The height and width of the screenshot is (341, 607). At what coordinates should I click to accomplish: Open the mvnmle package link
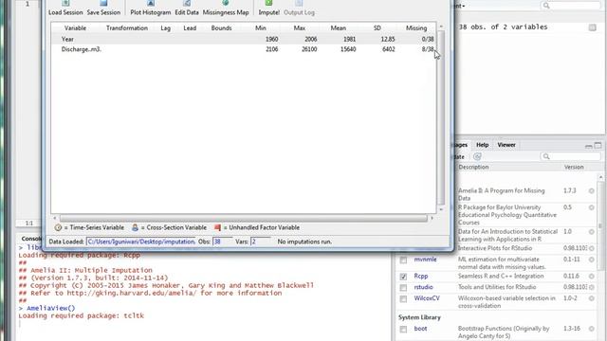pyautogui.click(x=425, y=260)
